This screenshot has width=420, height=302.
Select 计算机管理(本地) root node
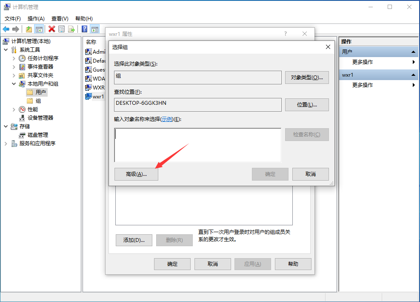[x=26, y=41]
